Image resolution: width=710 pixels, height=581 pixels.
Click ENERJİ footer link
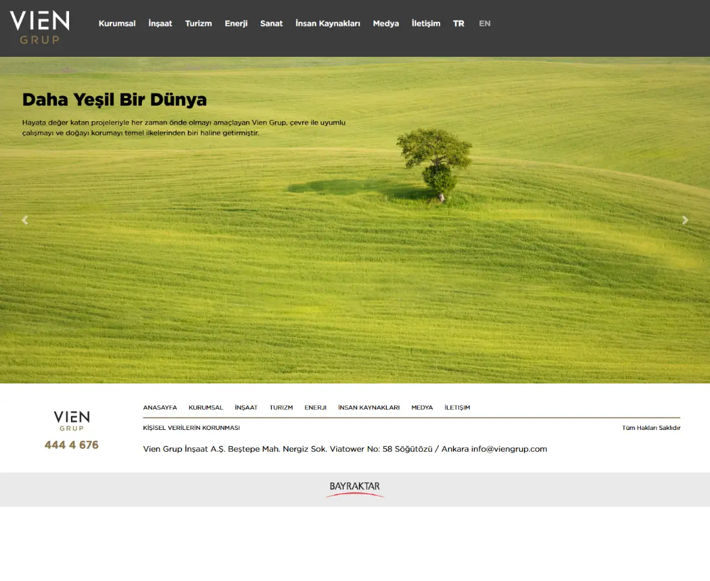tap(315, 407)
